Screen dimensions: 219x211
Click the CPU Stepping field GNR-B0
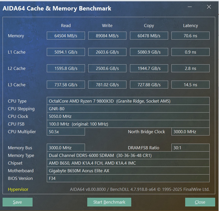(x=128, y=109)
